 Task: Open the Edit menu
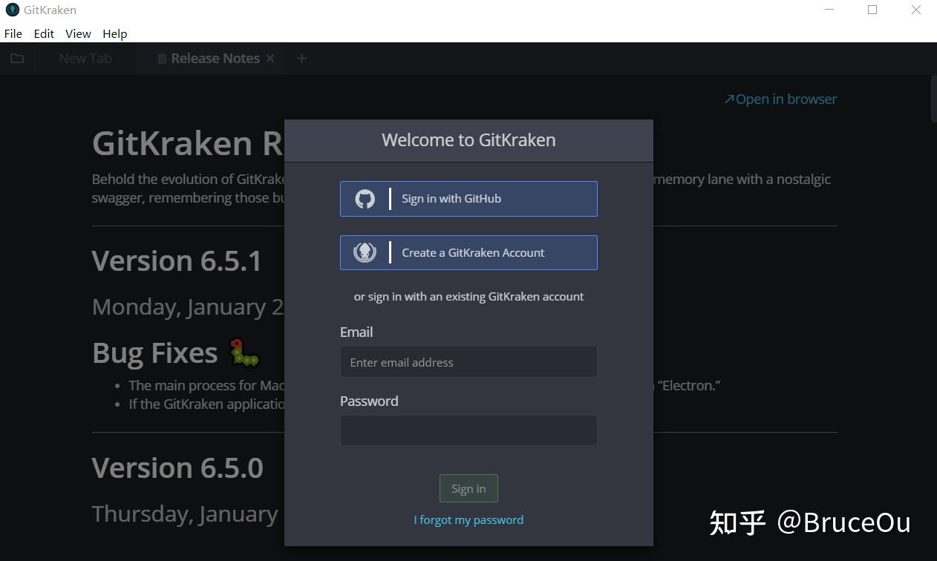[43, 33]
